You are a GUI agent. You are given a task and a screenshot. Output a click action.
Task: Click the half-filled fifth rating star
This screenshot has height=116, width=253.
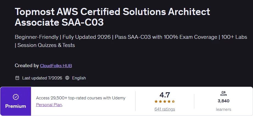173,102
